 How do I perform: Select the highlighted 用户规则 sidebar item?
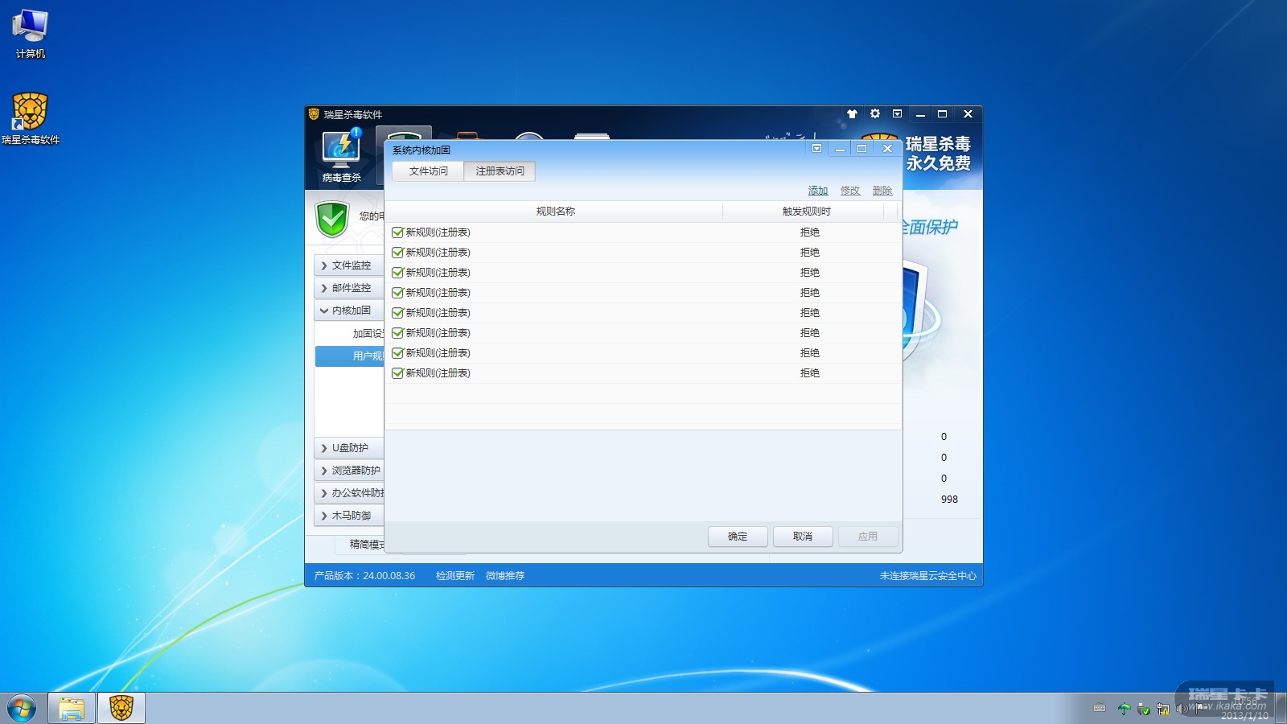pos(350,356)
